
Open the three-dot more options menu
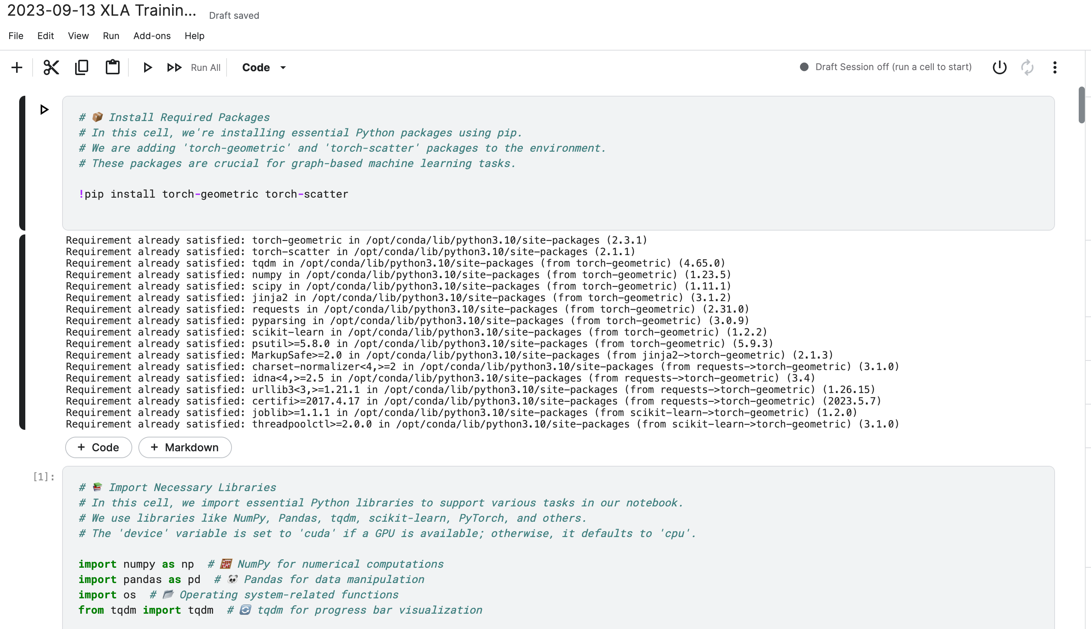(x=1055, y=67)
